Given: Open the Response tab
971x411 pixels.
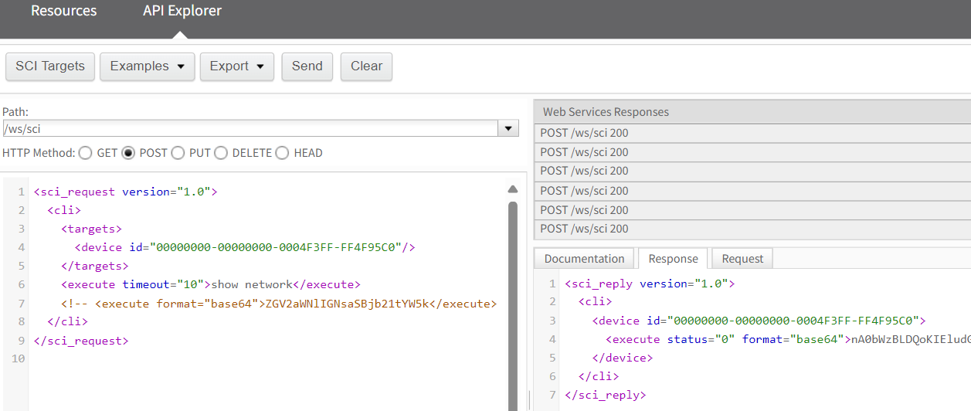Looking at the screenshot, I should (673, 259).
